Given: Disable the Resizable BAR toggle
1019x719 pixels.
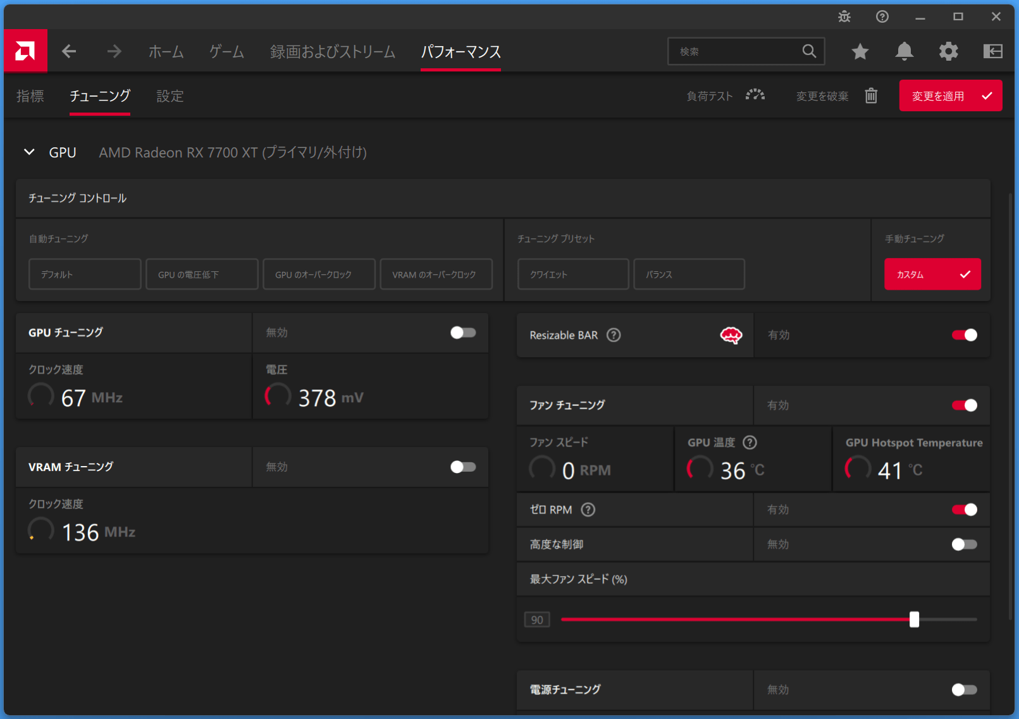Looking at the screenshot, I should pyautogui.click(x=965, y=335).
